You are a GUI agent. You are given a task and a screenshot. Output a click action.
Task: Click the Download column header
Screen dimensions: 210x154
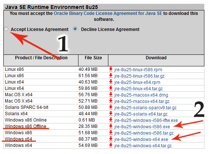coord(156,60)
